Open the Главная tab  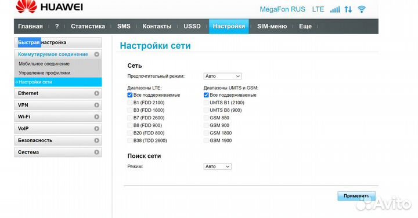tap(30, 26)
